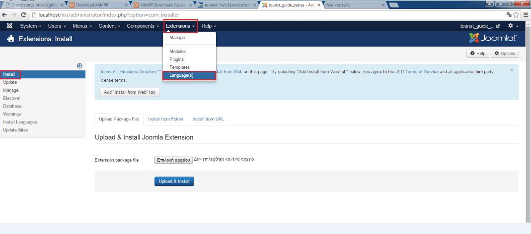The height and width of the screenshot is (234, 531).
Task: Dismiss the blue JED info message
Action: tap(512, 70)
